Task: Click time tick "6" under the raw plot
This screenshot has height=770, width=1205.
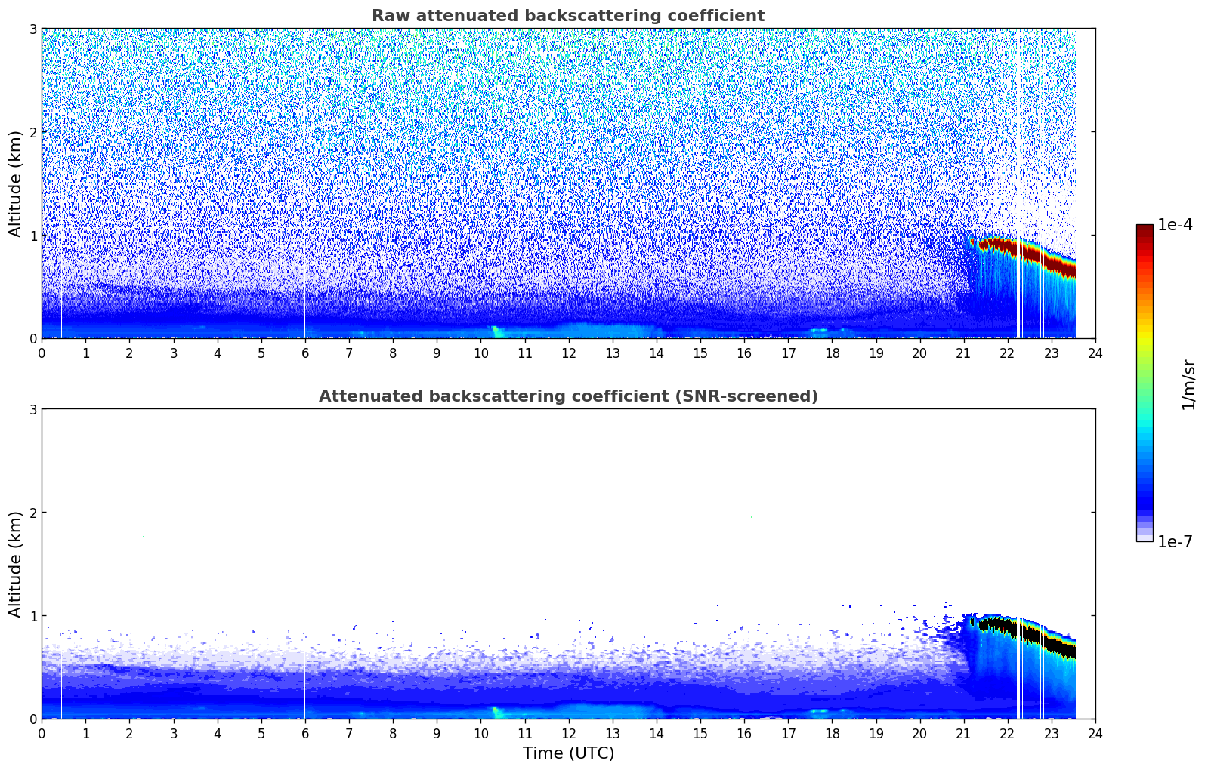Action: [x=305, y=353]
